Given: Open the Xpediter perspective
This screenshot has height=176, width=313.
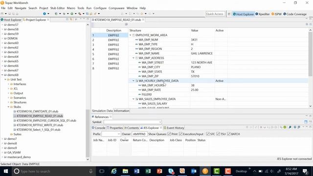Looking at the screenshot, I should [x=263, y=14].
